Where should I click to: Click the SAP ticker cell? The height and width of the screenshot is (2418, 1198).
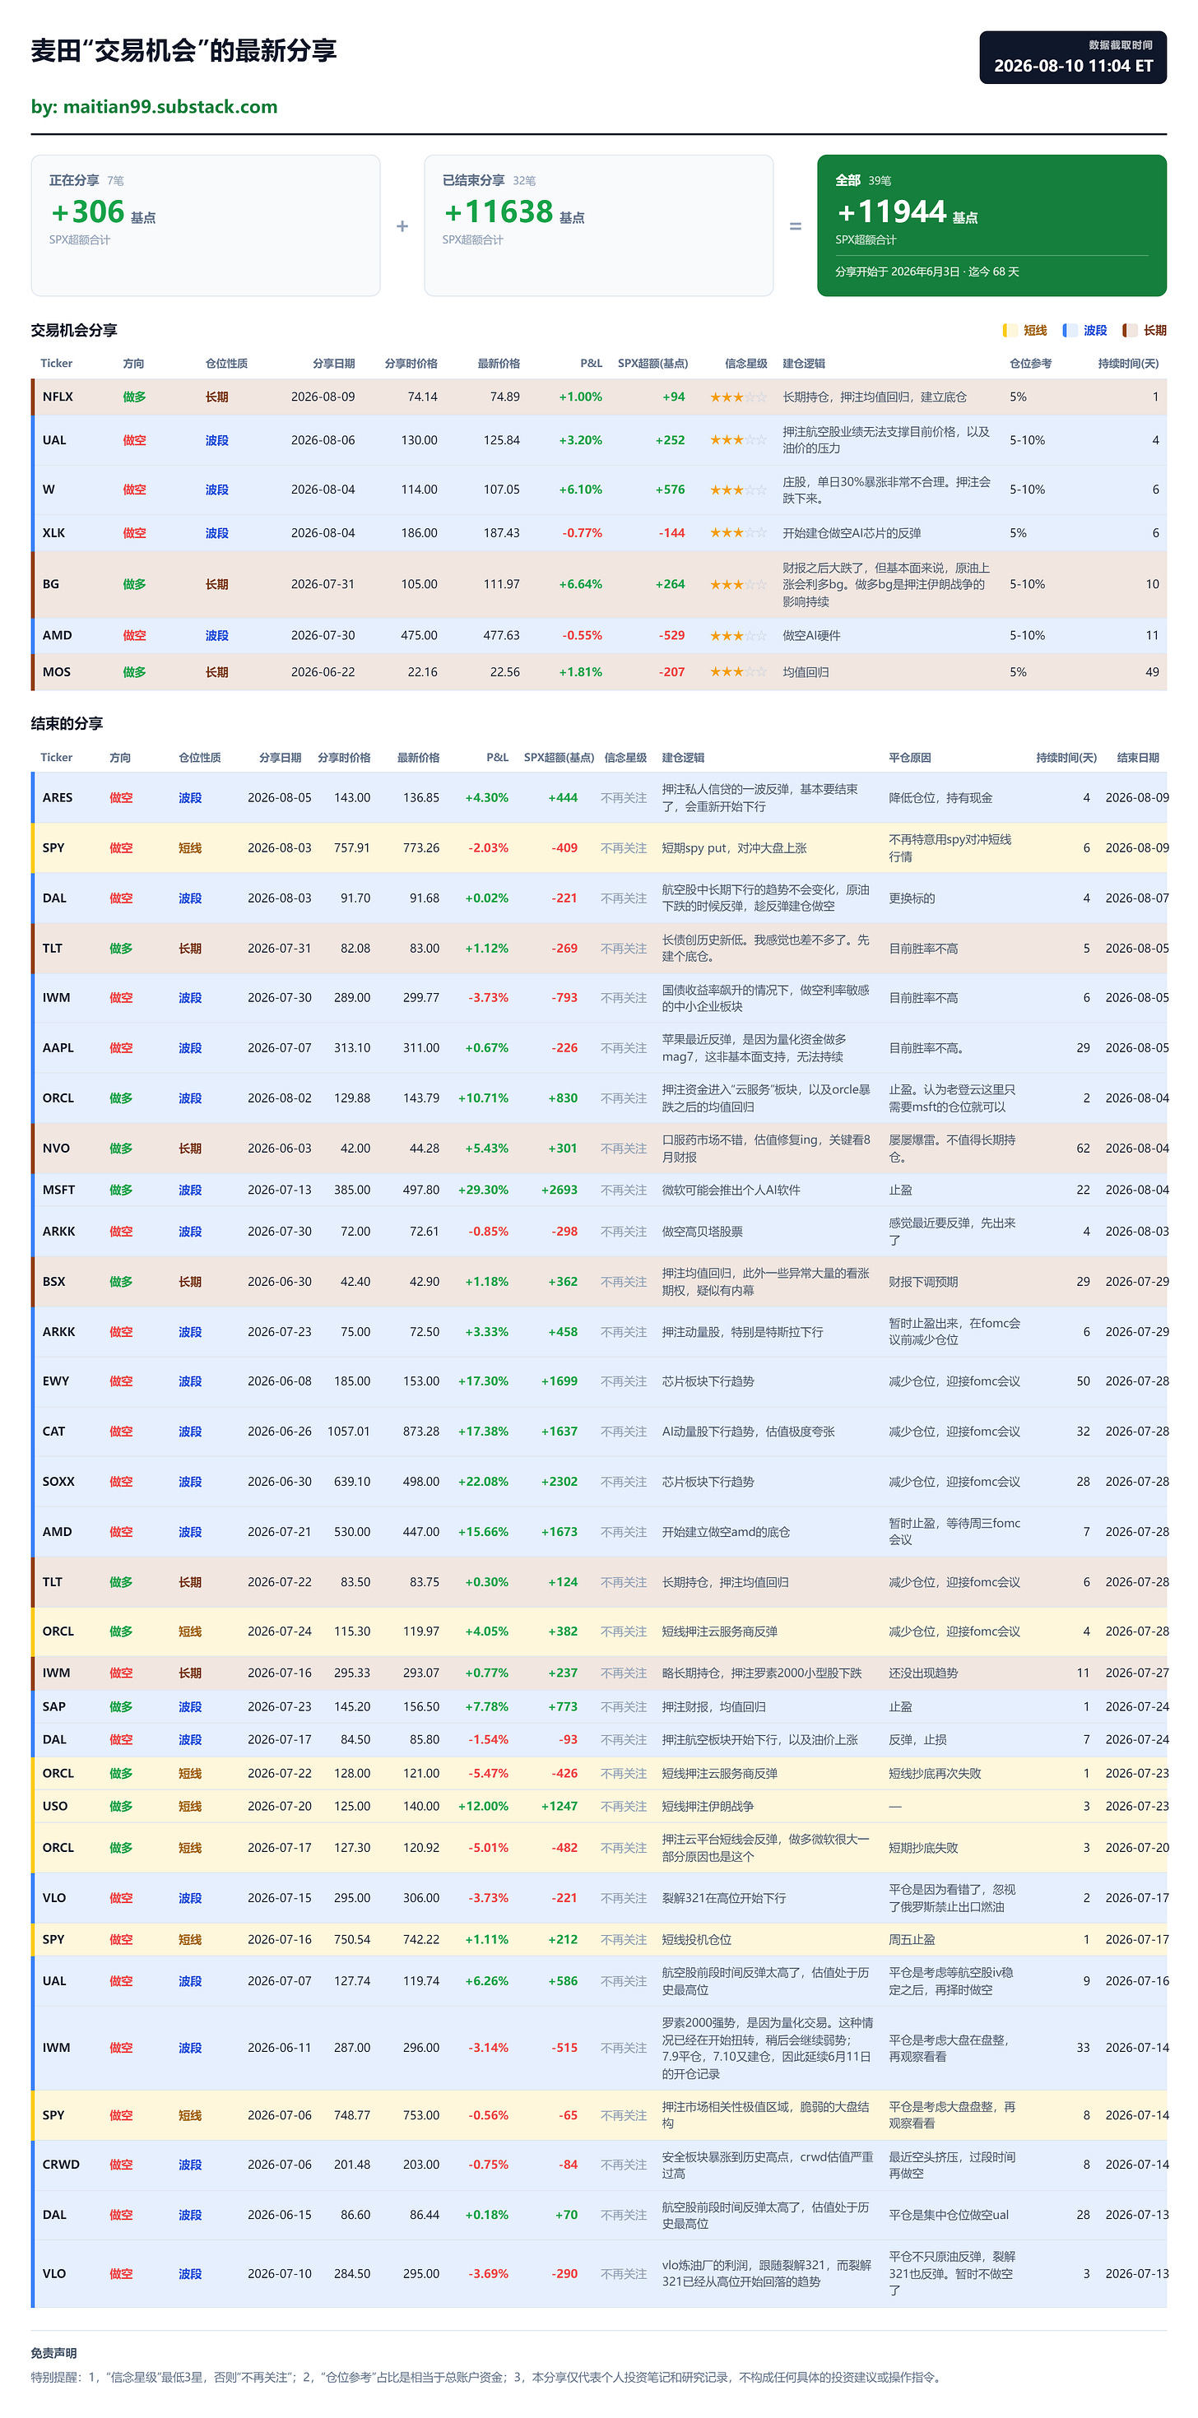[x=53, y=1706]
